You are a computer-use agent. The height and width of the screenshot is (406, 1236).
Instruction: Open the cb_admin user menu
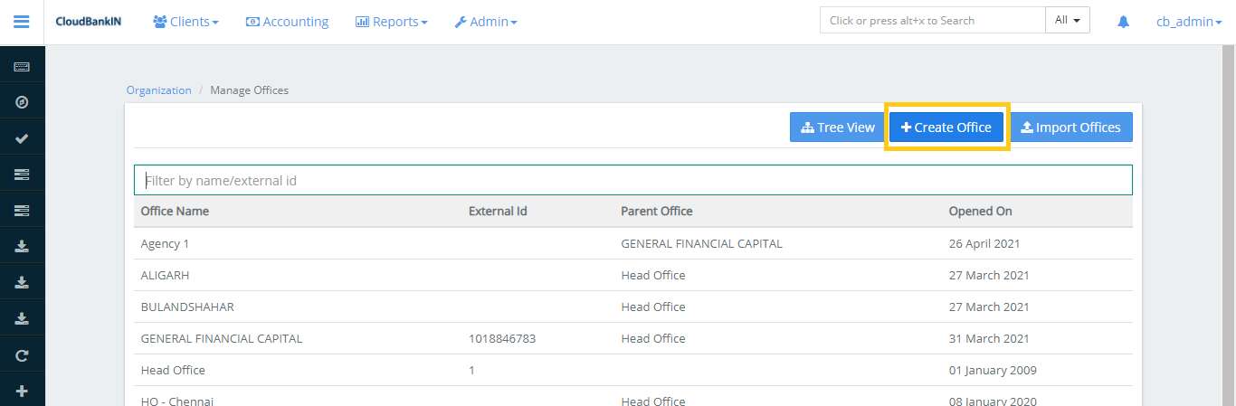[1189, 22]
